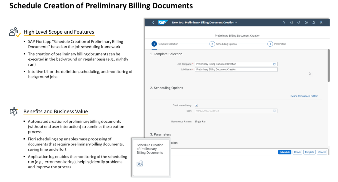Open the feedback chat icon in header

[299, 23]
